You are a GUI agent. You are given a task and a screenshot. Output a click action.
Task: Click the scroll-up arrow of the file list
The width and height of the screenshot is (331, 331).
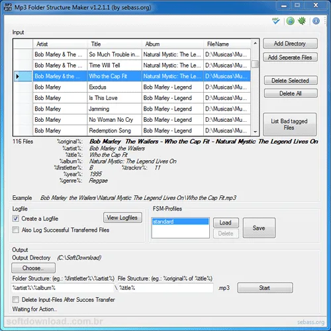pyautogui.click(x=256, y=44)
